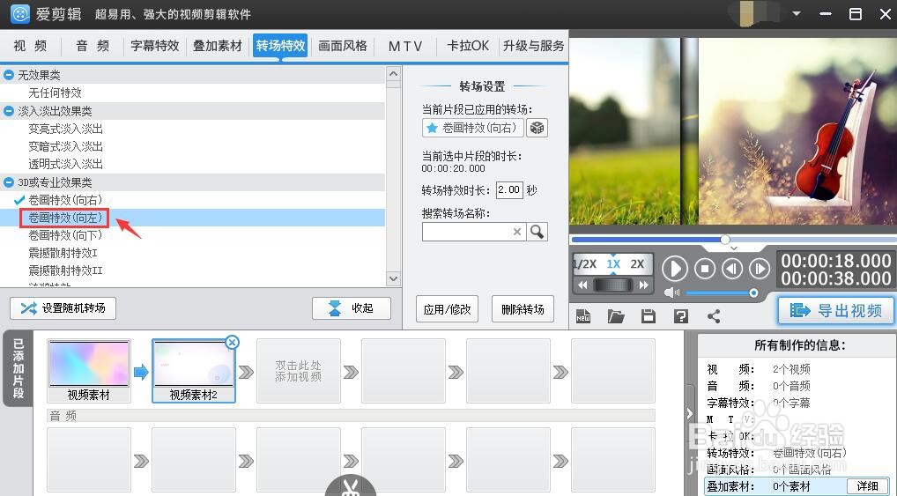This screenshot has width=897, height=496.
Task: Collapse preview panel with small chevron below seekbar
Action: click(734, 248)
